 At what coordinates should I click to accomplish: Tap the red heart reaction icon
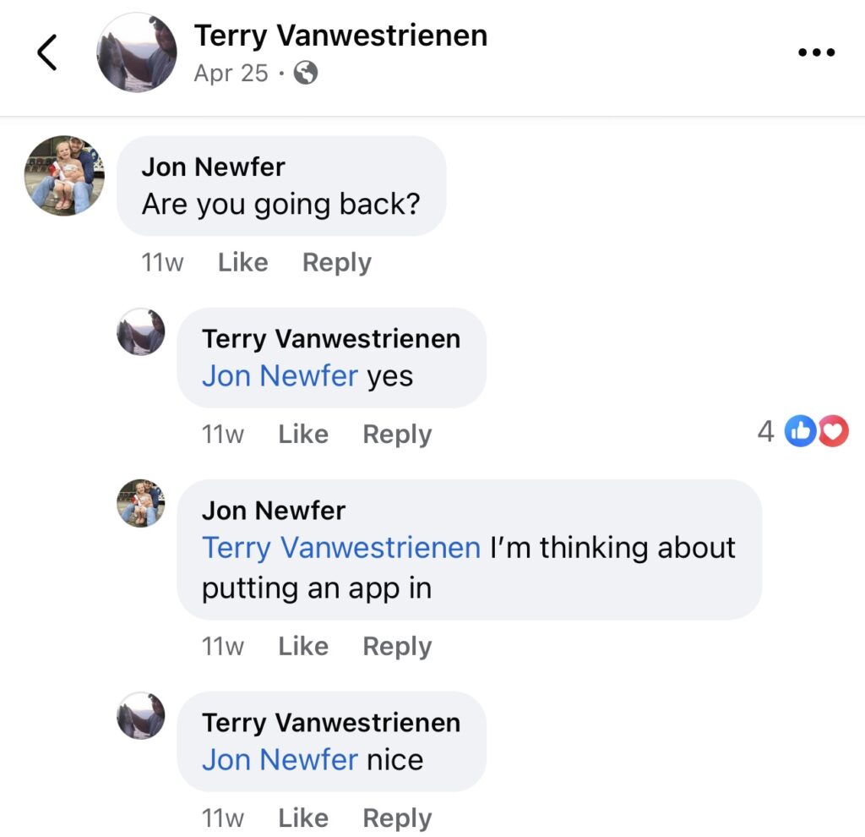[x=833, y=432]
